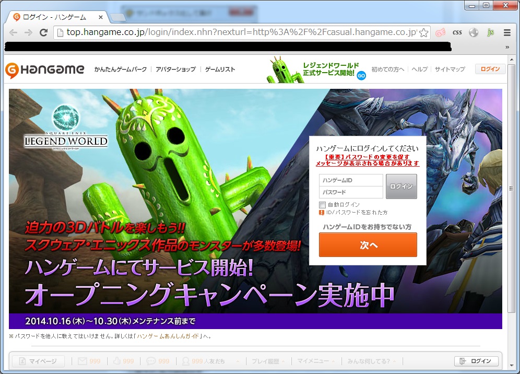This screenshot has height=374, width=520.
Task: Bookmark this page with the star icon
Action: point(423,32)
